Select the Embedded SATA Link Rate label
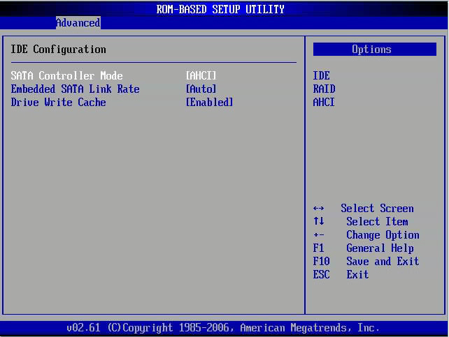Viewport: 449px width, 337px height. pyautogui.click(x=75, y=89)
